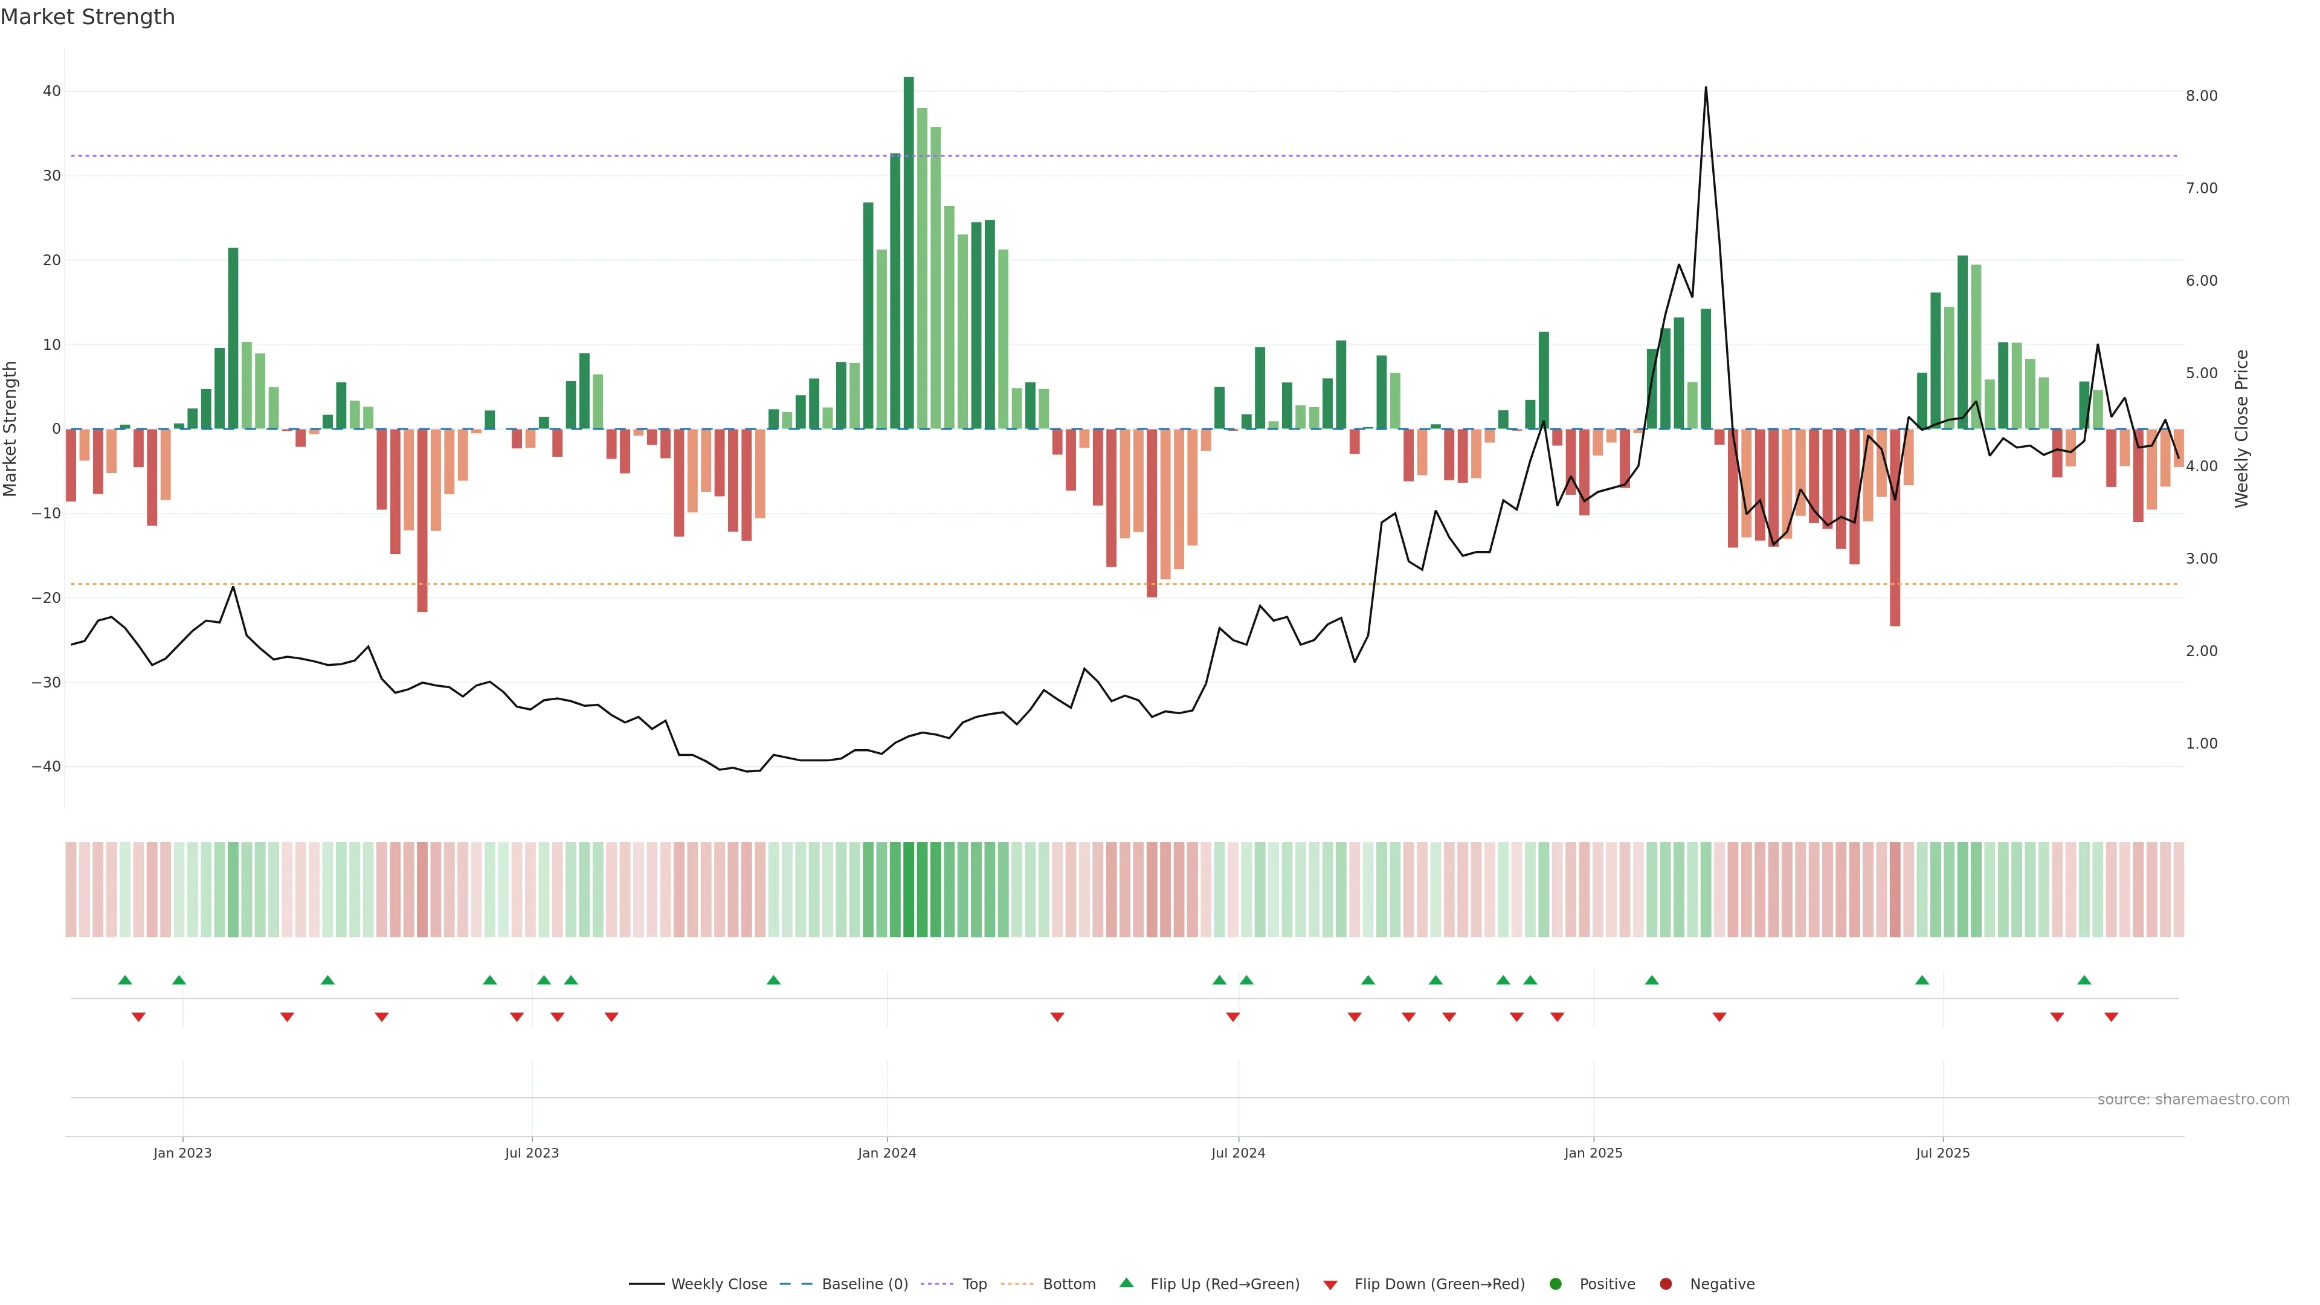This screenshot has height=1305, width=2320.
Task: Click the red Flip Down legend triangle
Action: [x=1330, y=1284]
